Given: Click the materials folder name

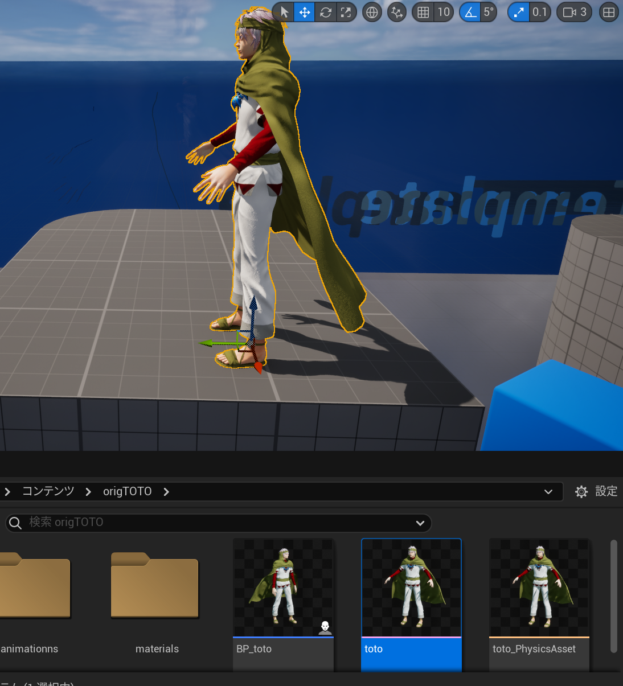Looking at the screenshot, I should [x=157, y=649].
